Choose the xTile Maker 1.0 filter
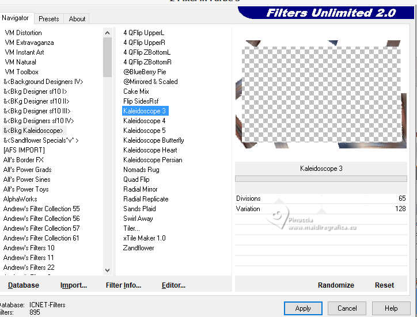This screenshot has width=417, height=317. tap(145, 238)
